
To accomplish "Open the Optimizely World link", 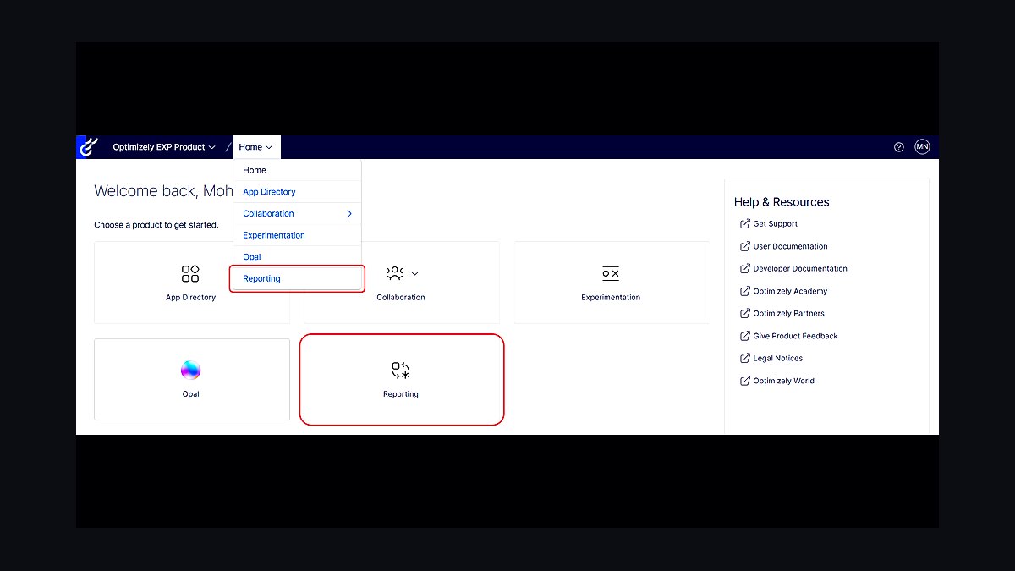I will click(783, 381).
